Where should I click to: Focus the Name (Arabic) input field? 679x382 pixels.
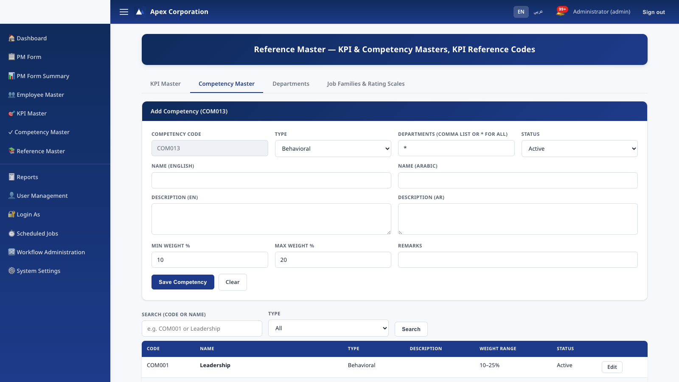pyautogui.click(x=518, y=180)
